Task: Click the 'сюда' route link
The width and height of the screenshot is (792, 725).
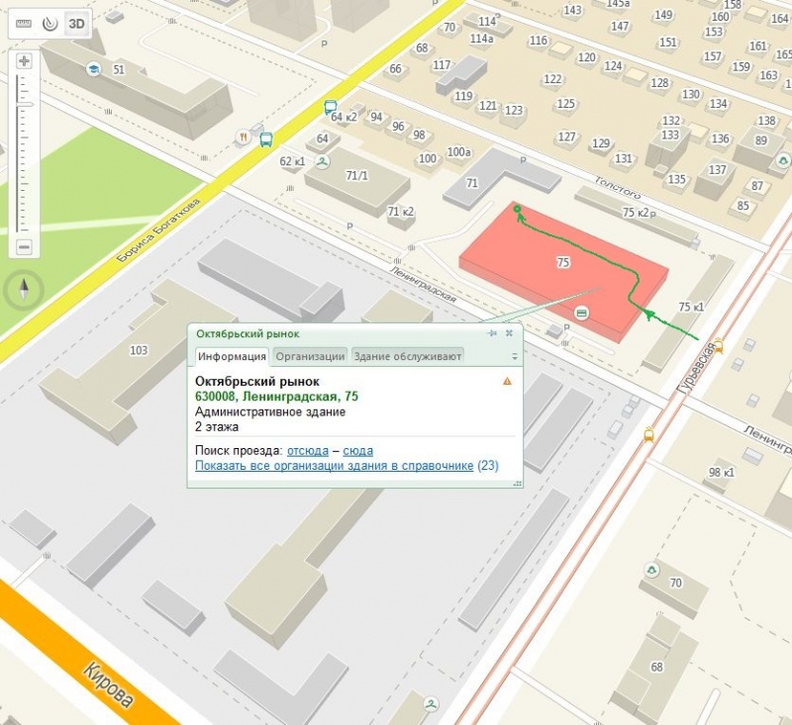Action: point(357,450)
